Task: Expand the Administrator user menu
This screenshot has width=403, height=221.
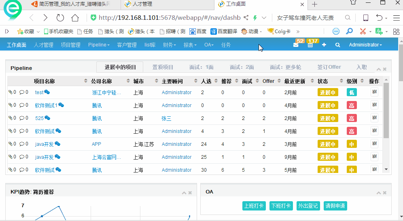Action: pyautogui.click(x=365, y=45)
